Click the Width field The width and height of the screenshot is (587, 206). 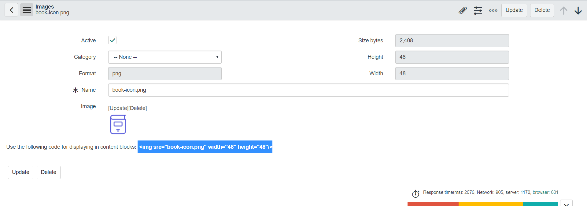(452, 73)
